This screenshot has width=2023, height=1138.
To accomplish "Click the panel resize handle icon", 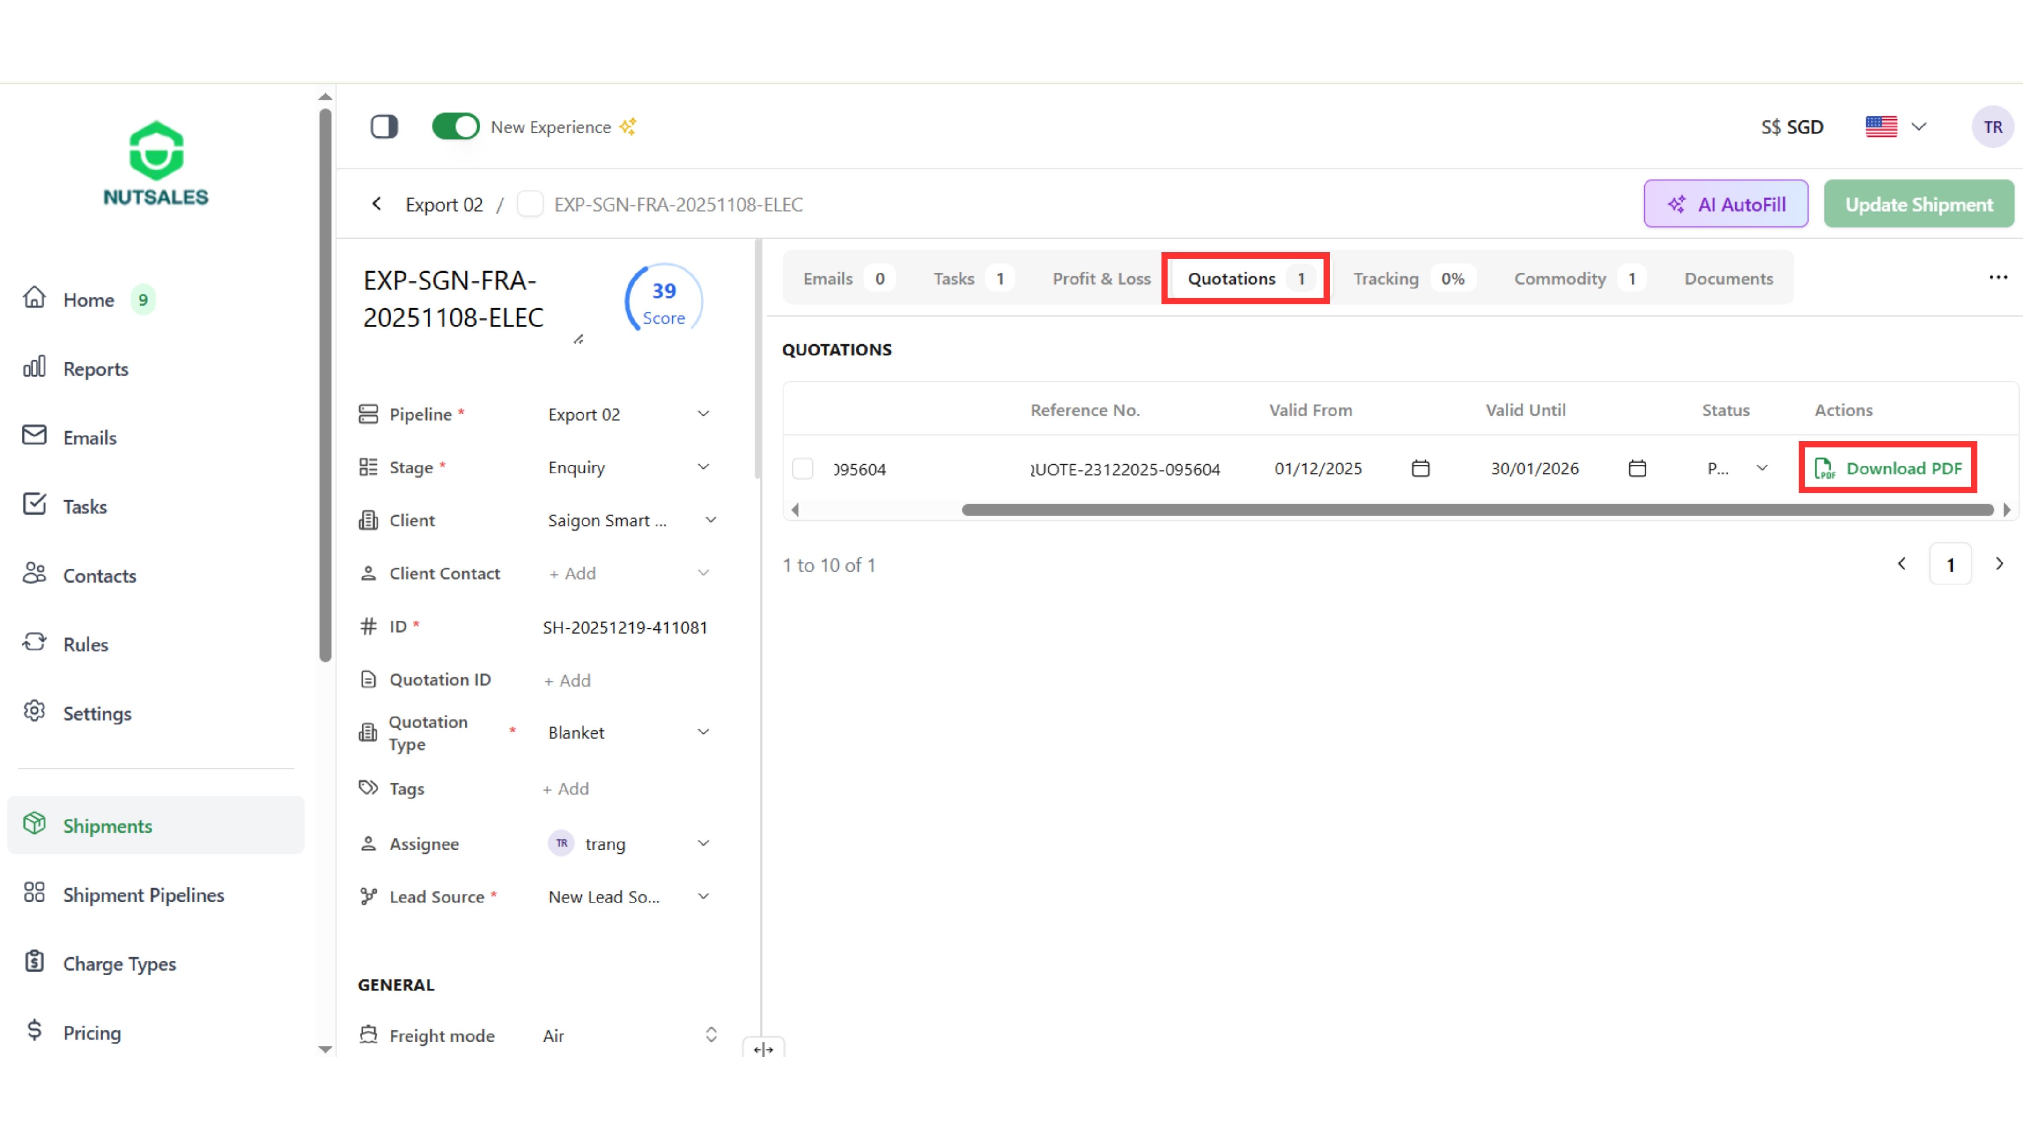I will (x=763, y=1049).
